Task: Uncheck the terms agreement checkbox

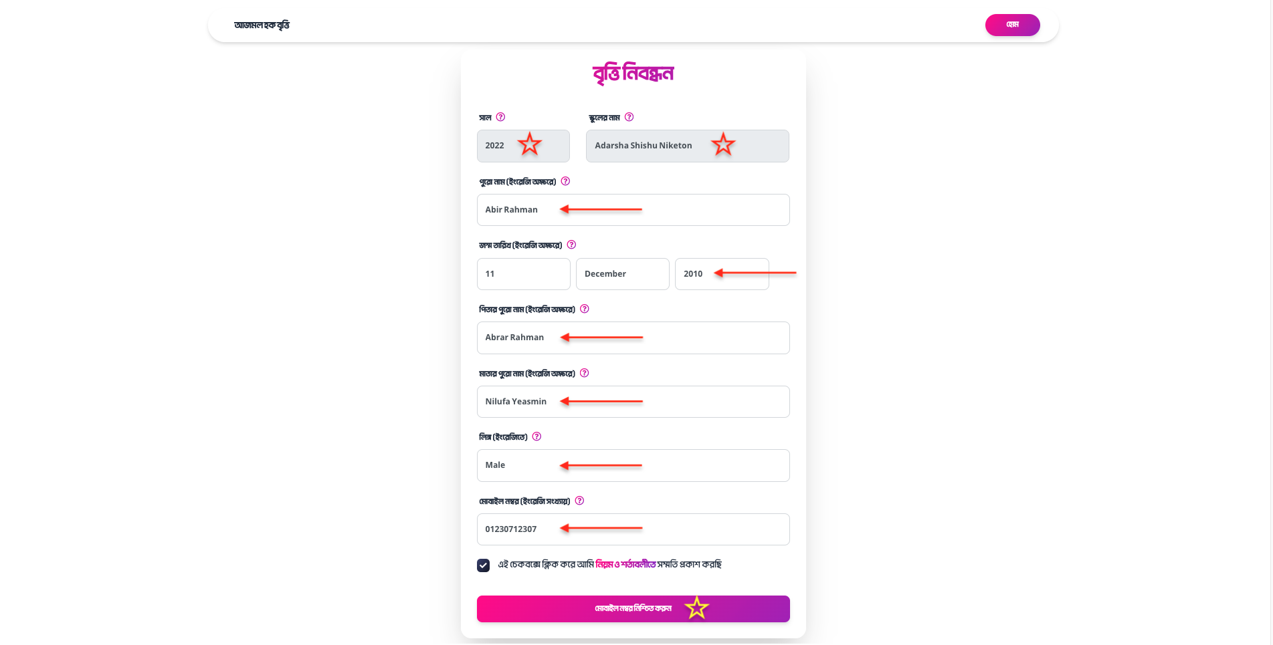Action: coord(483,565)
